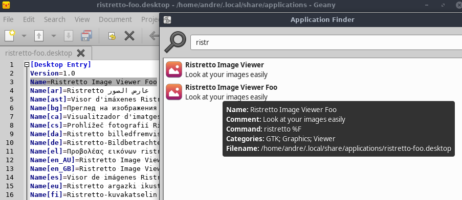Click the gears icon of Application Finder window
The height and width of the screenshot is (200, 462).
[167, 20]
